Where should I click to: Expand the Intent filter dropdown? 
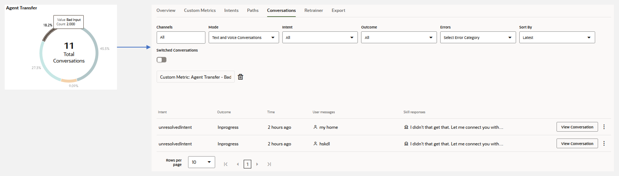[319, 37]
